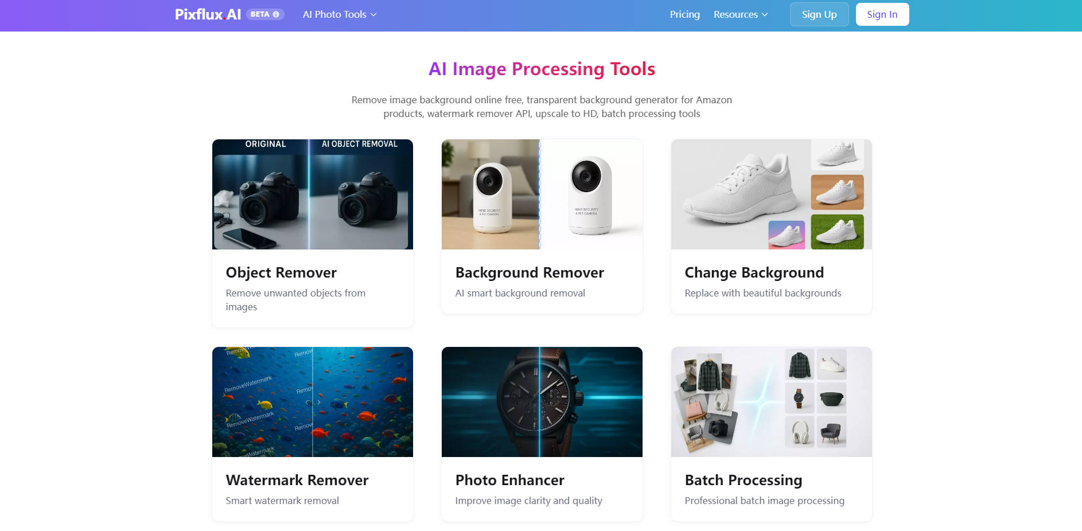Select Resources in the navigation bar
The height and width of the screenshot is (531, 1082).
tap(735, 14)
